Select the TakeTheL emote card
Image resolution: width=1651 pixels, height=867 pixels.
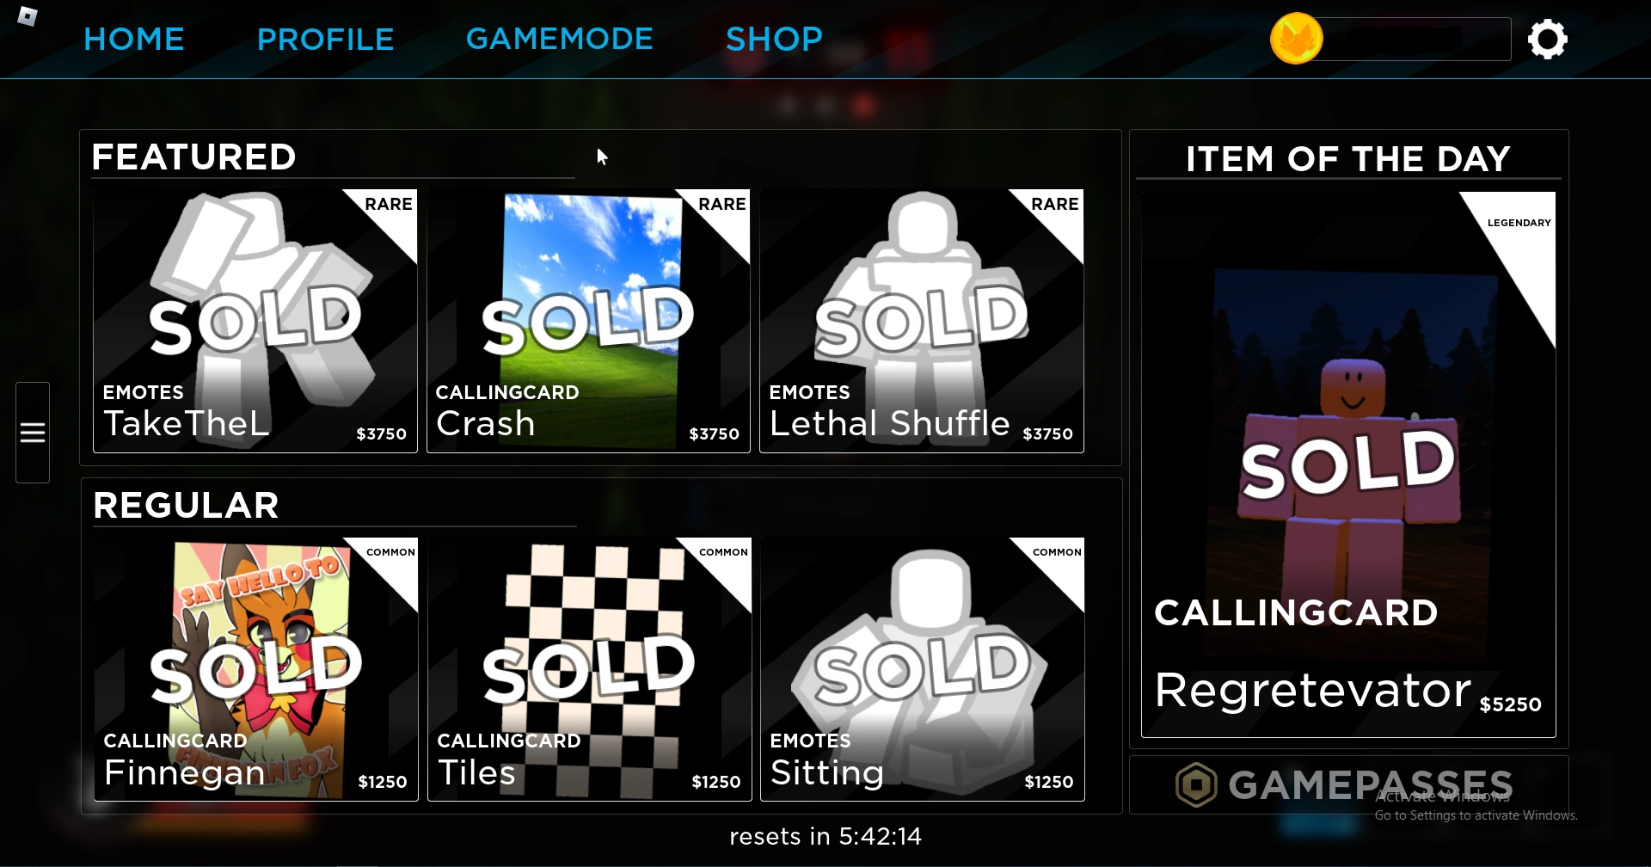click(x=255, y=321)
